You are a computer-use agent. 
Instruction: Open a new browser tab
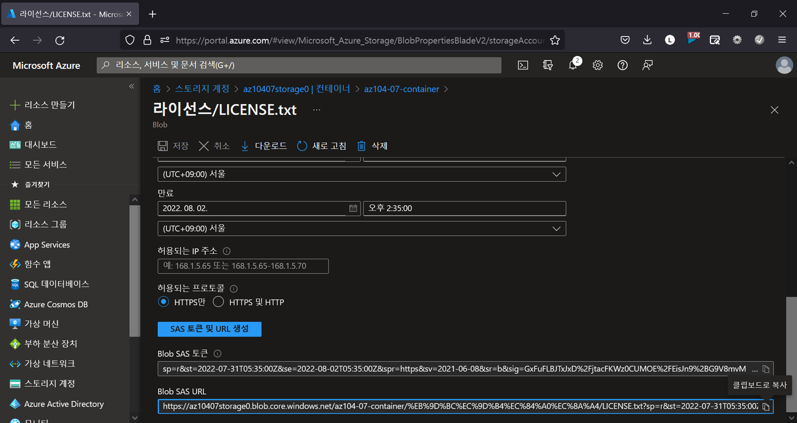pyautogui.click(x=152, y=14)
